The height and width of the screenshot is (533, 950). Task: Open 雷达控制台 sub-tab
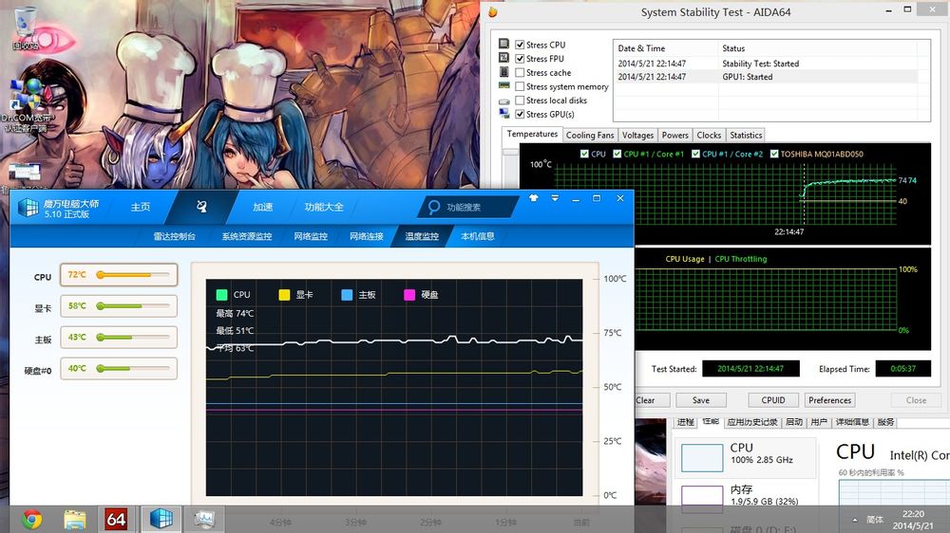pos(175,236)
